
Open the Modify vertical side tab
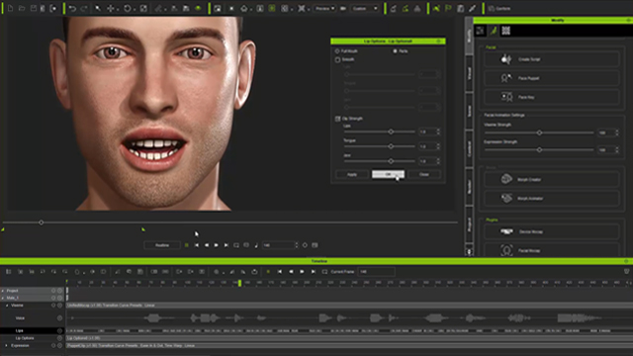(469, 36)
